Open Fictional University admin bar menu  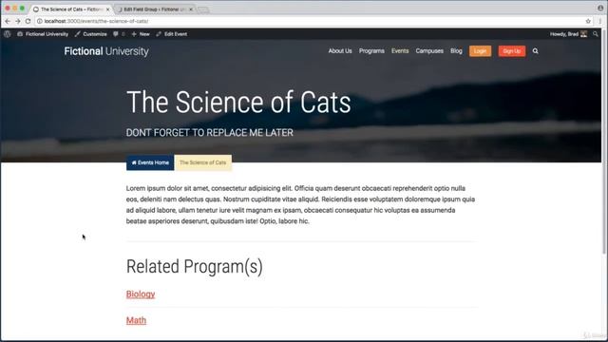click(x=43, y=34)
